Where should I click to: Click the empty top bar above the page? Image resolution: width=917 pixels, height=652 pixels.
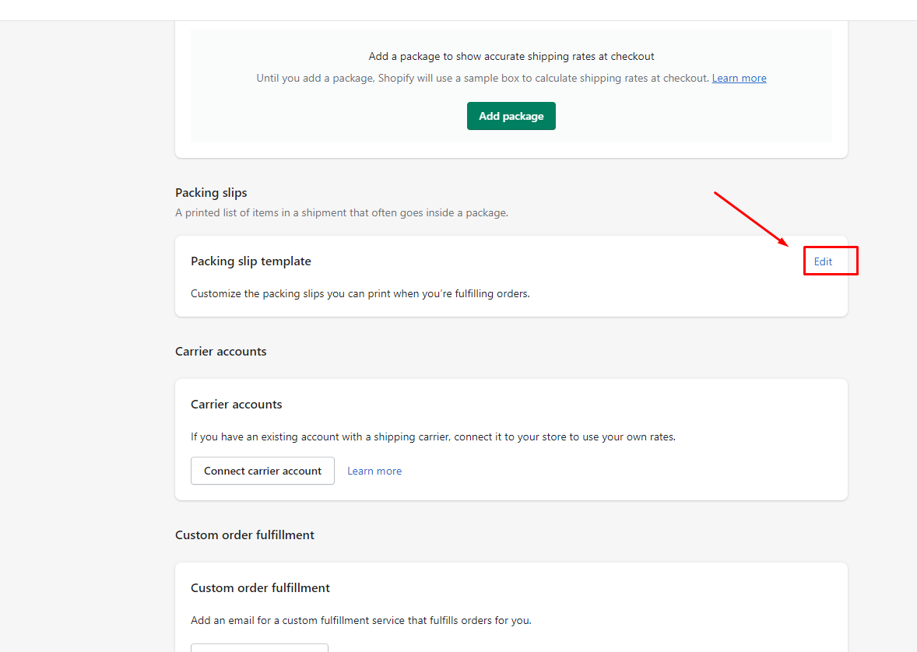click(x=458, y=10)
